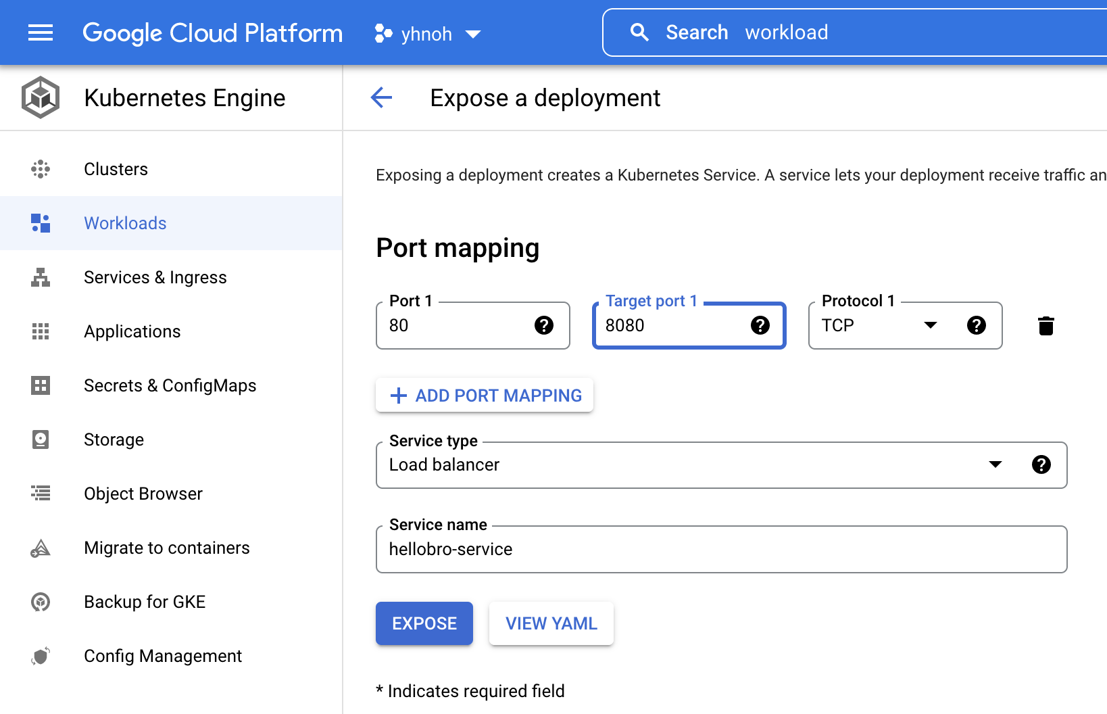Click the Migrate to containers icon
The image size is (1107, 714).
pyautogui.click(x=41, y=548)
